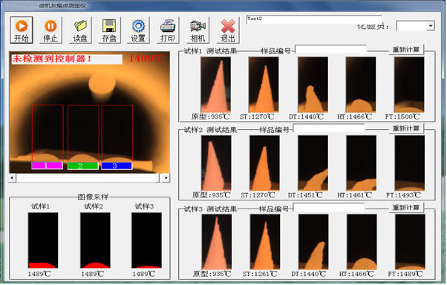Viewport: 447px width, 285px height.
Task: Select the blue sample 3 marker
Action: 117,166
